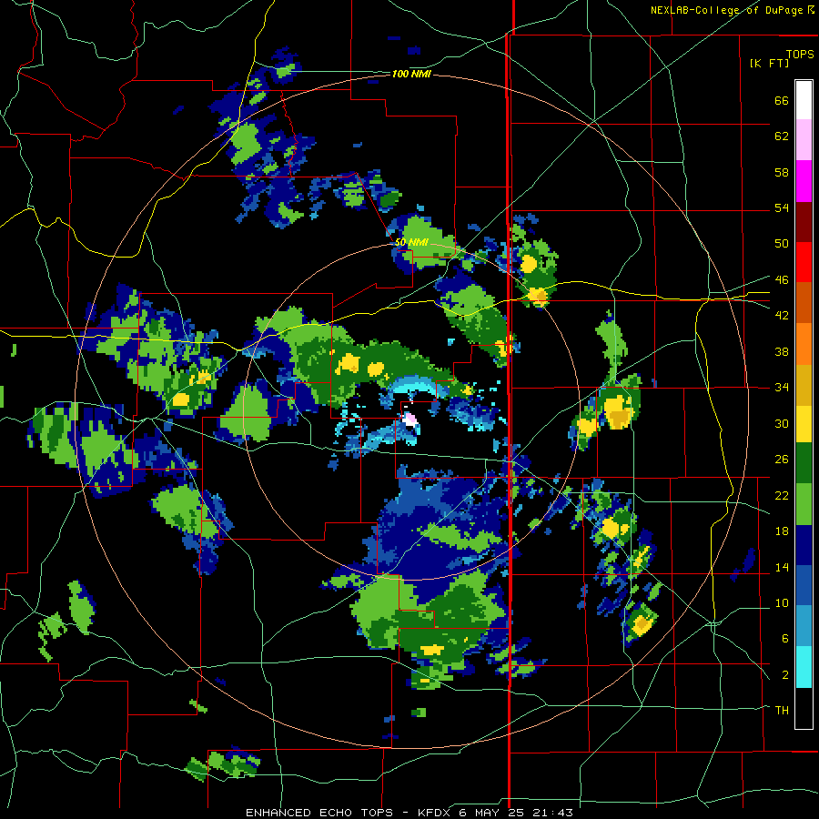Image resolution: width=819 pixels, height=819 pixels.
Task: Click the gold legend color band
Action: tap(804, 384)
